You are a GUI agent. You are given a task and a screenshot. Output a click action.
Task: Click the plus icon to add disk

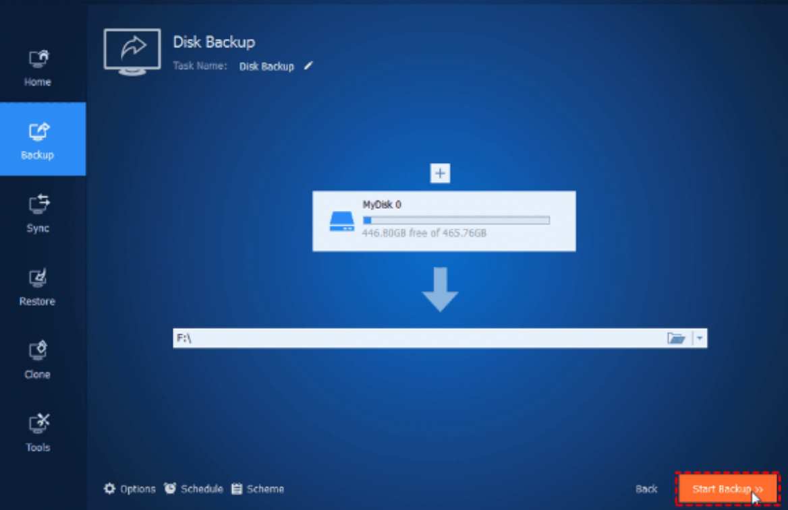coord(440,174)
